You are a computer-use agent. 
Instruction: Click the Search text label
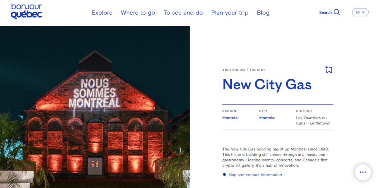[325, 13]
